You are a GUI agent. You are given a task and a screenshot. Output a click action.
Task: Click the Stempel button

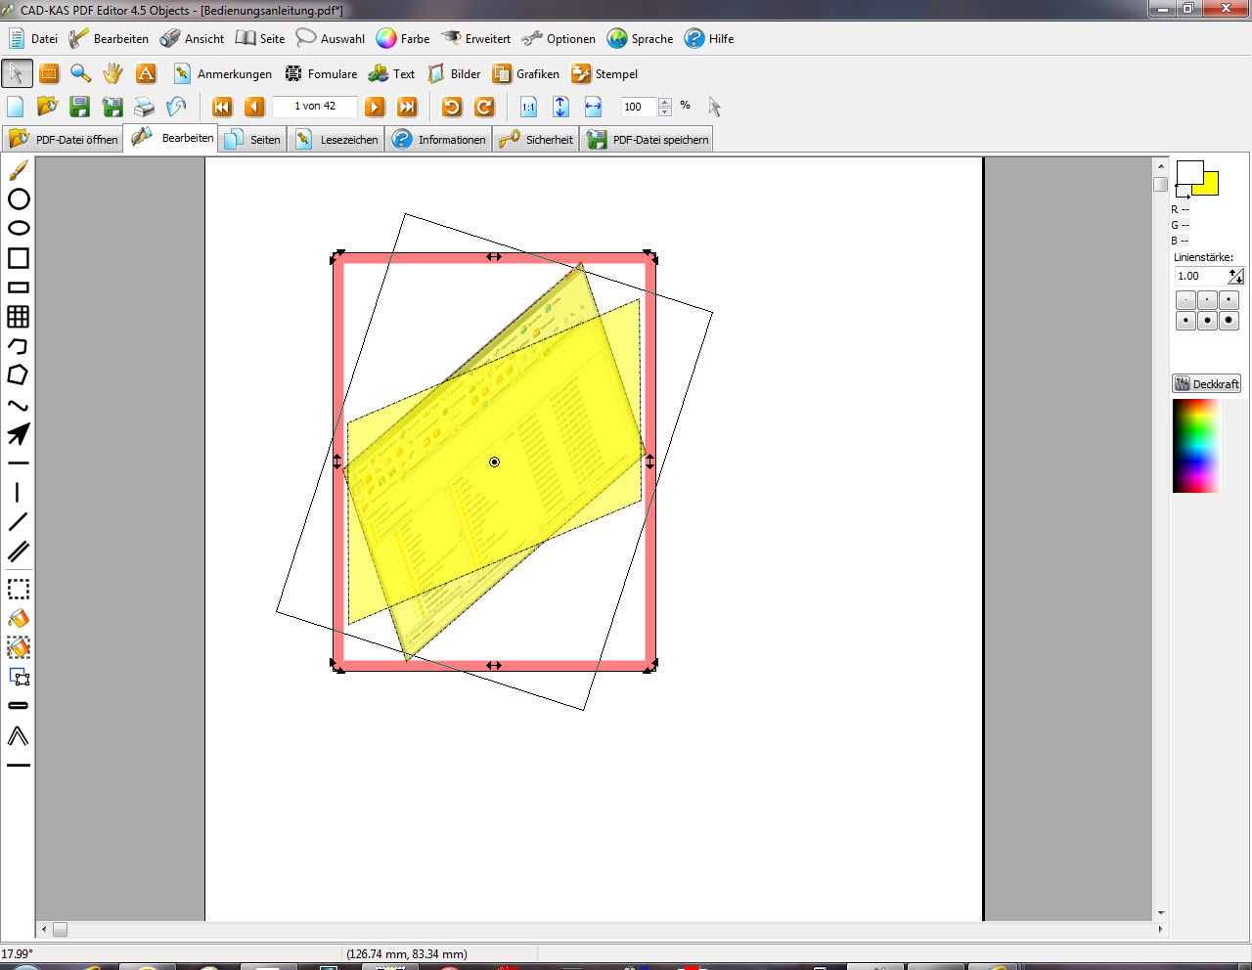point(604,74)
